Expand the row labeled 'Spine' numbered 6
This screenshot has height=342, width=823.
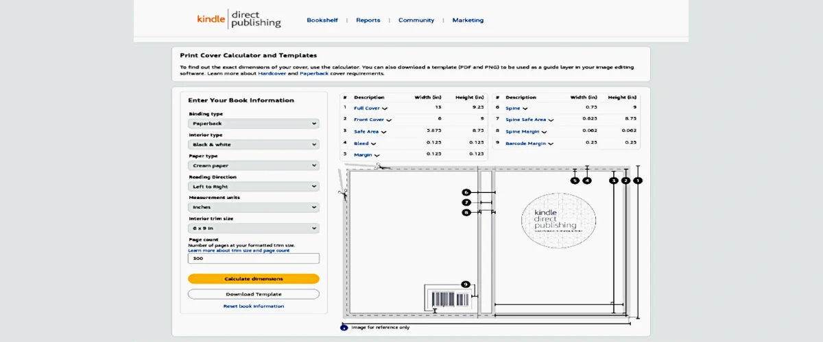pyautogui.click(x=516, y=108)
